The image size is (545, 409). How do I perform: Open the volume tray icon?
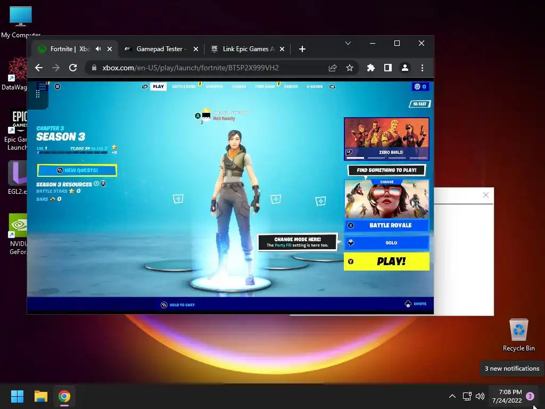tap(480, 396)
